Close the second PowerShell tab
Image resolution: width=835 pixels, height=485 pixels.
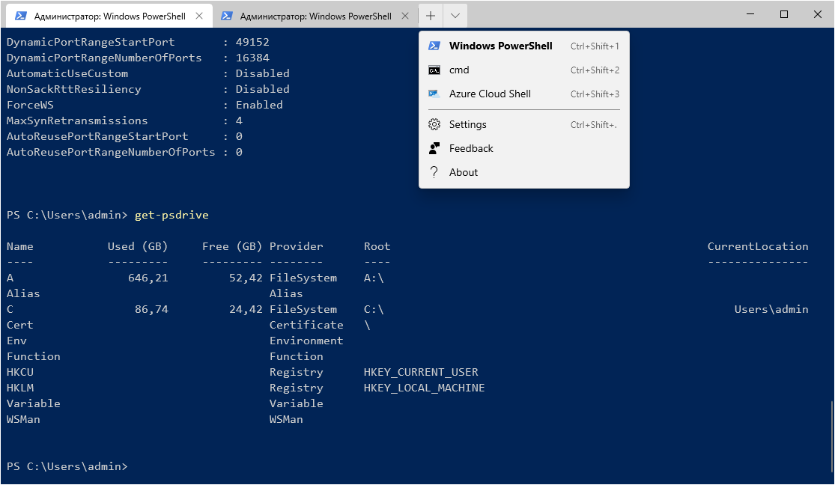(x=405, y=16)
